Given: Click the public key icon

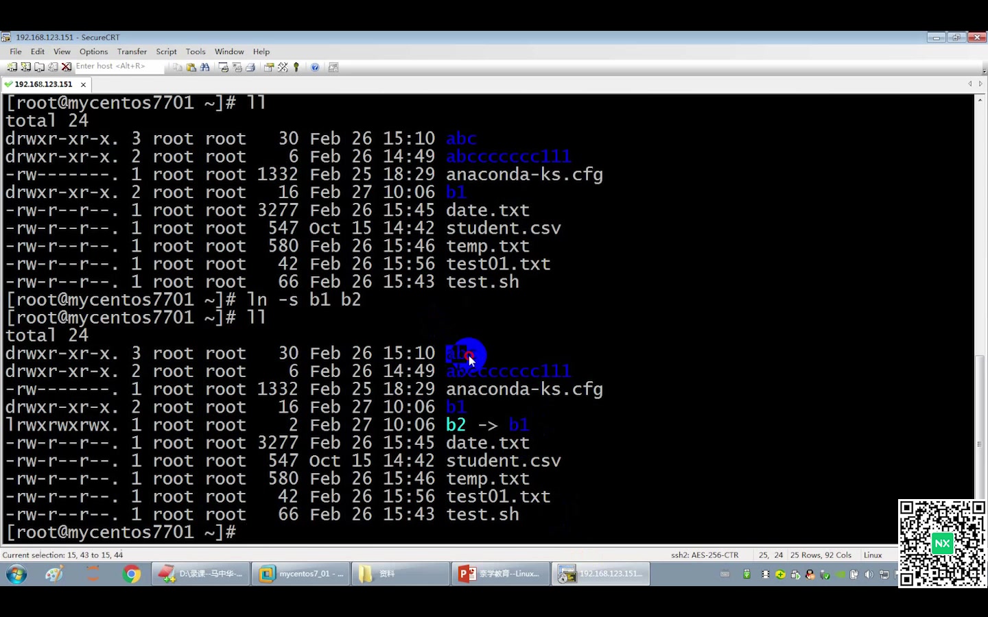Looking at the screenshot, I should pos(296,67).
